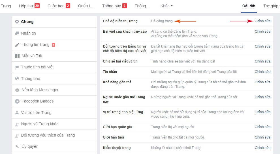Click Chỉnh sửa for Giới hạn tuổi
This screenshot has width=280, height=154.
click(262, 137)
